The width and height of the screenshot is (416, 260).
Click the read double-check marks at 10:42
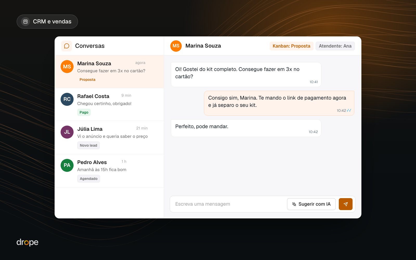point(349,110)
